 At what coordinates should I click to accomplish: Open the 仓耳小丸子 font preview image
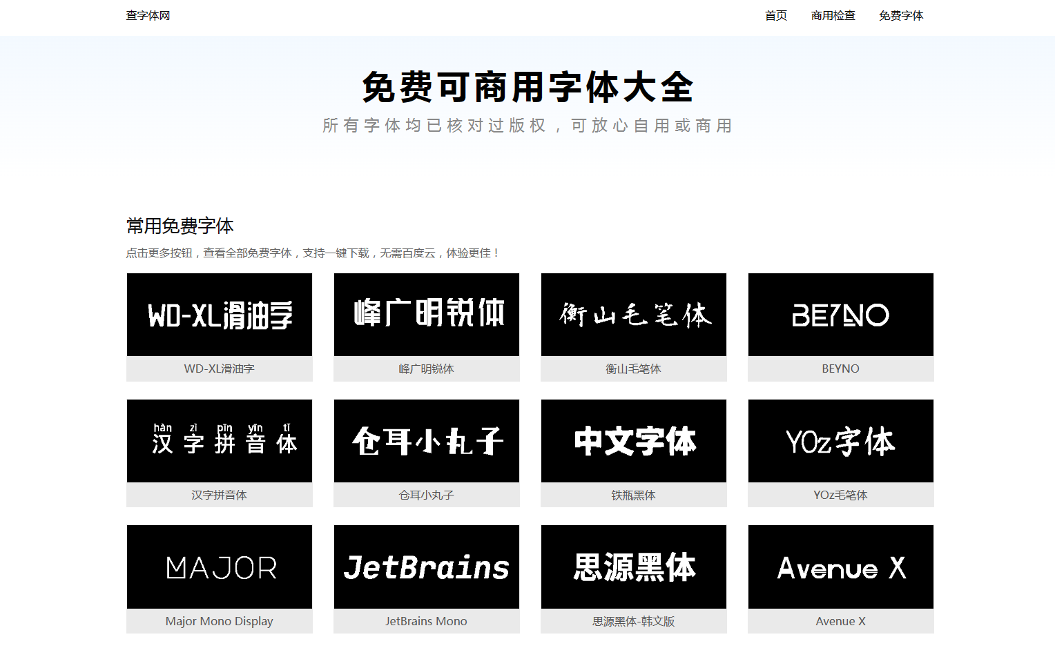click(427, 441)
